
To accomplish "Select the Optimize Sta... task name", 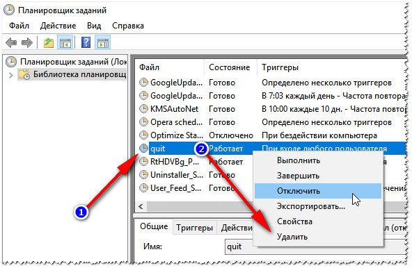I will pyautogui.click(x=177, y=135).
